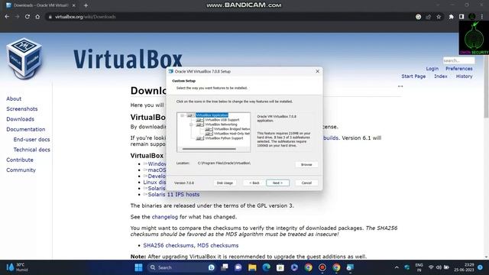Open the VirtualBox Python Support feature dropdown
489x275 pixels.
(x=199, y=138)
